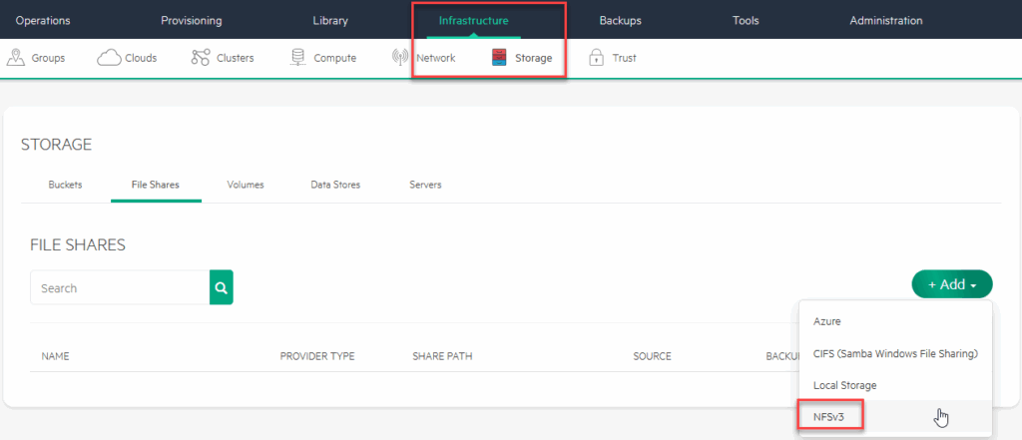Select NFSv3 from the Add menu
This screenshot has height=440, width=1022.
(x=829, y=416)
